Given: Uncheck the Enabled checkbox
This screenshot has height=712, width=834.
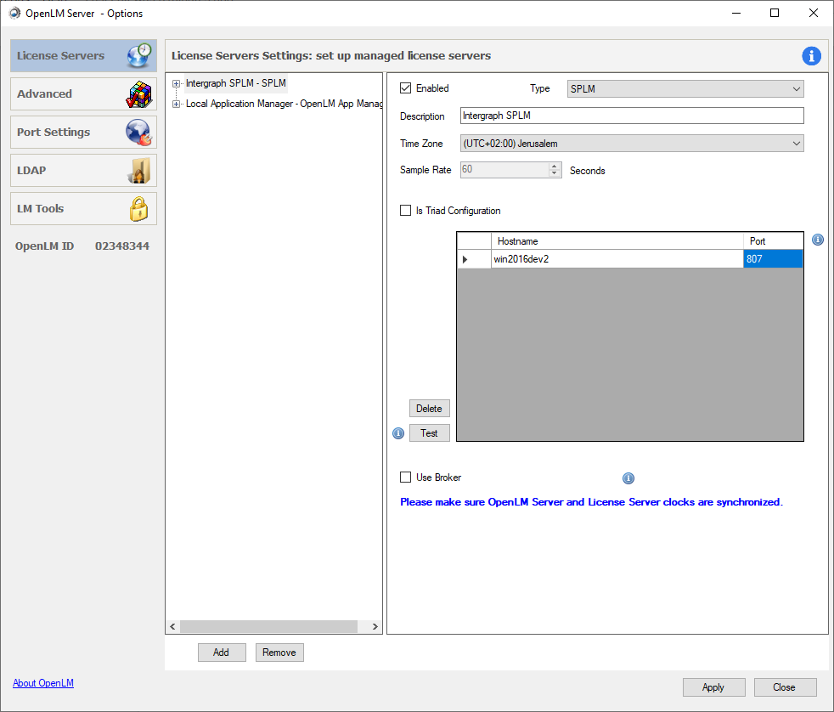Looking at the screenshot, I should [x=406, y=88].
